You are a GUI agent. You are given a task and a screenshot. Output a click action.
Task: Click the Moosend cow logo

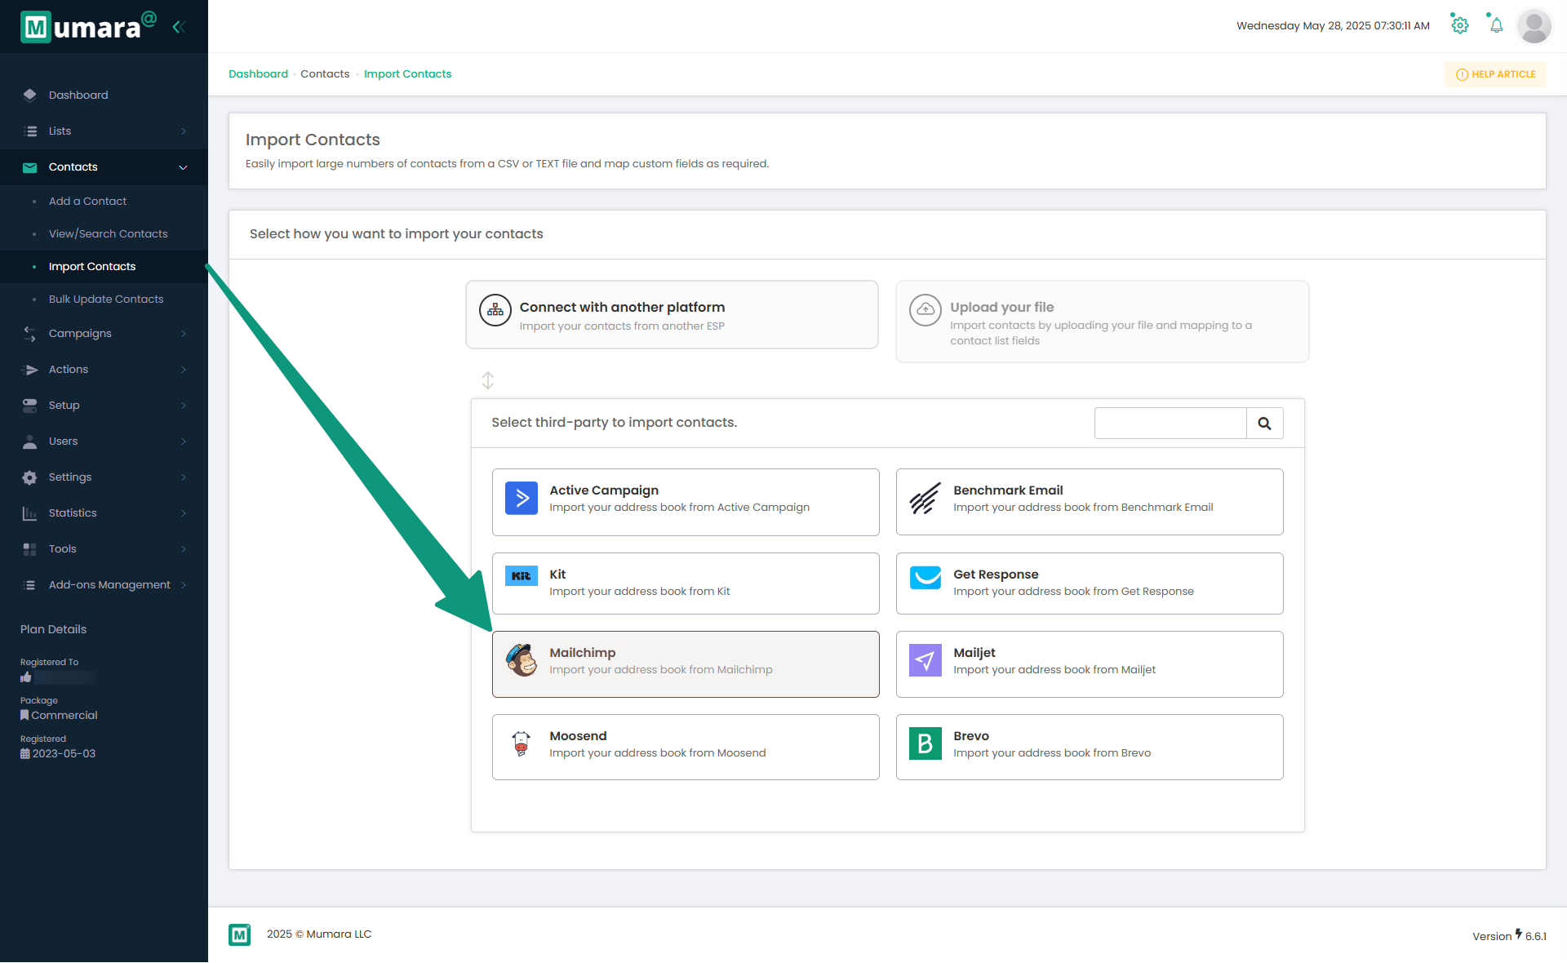tap(522, 743)
